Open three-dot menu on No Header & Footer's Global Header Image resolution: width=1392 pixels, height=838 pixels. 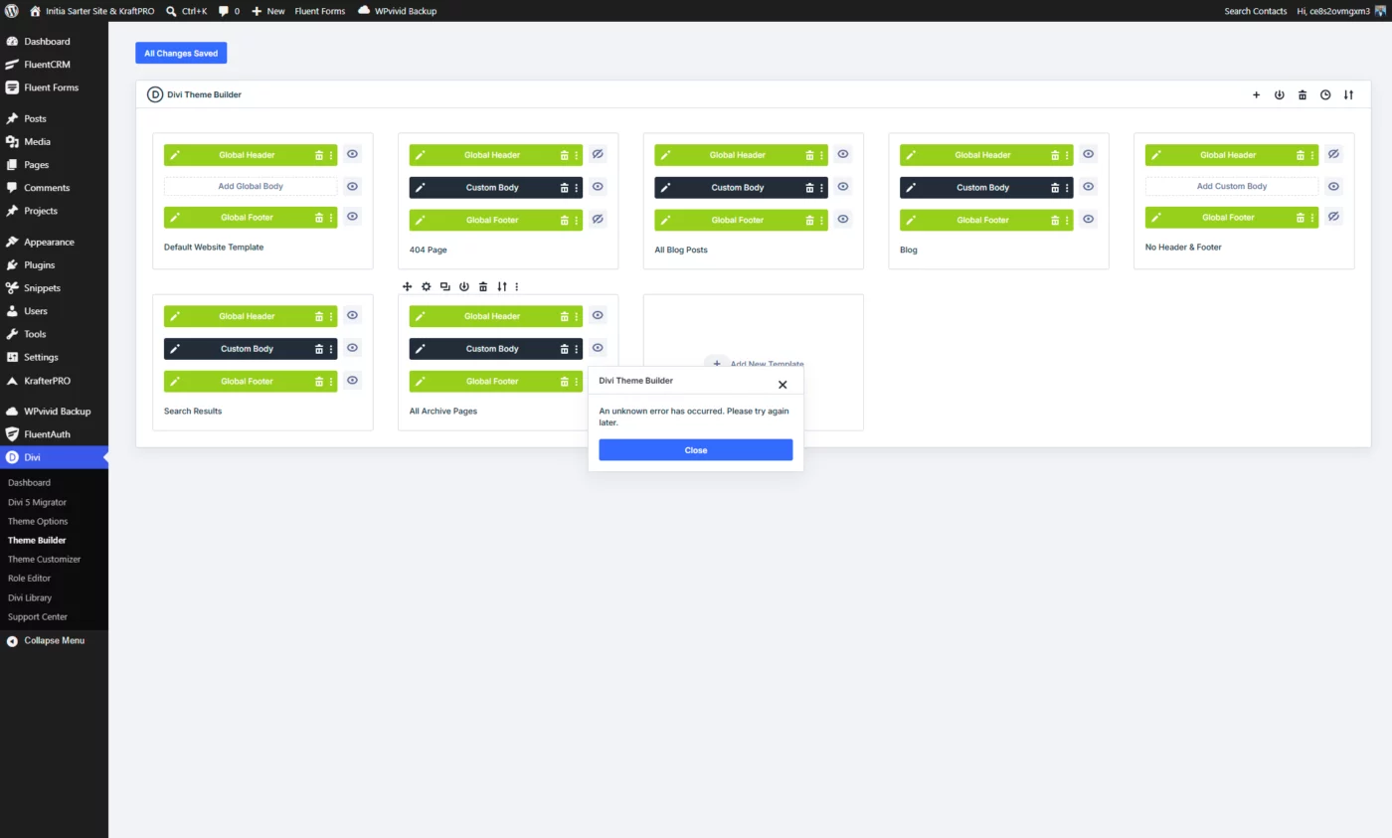(1313, 155)
